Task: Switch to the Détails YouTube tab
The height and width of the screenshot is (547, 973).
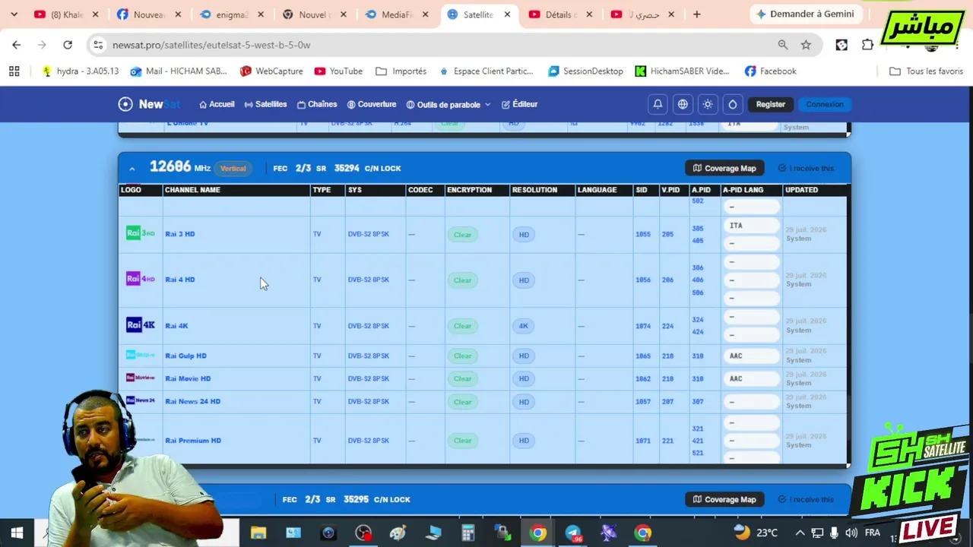Action: pos(561,14)
